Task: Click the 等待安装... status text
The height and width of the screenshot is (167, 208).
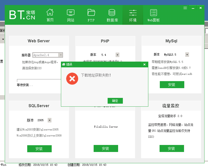Action: point(25,85)
